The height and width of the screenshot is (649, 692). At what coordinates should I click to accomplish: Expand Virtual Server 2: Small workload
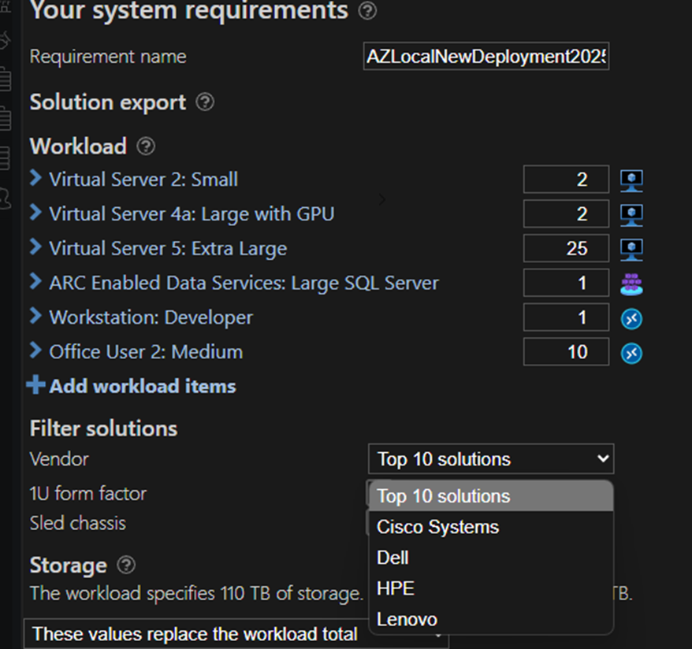35,178
